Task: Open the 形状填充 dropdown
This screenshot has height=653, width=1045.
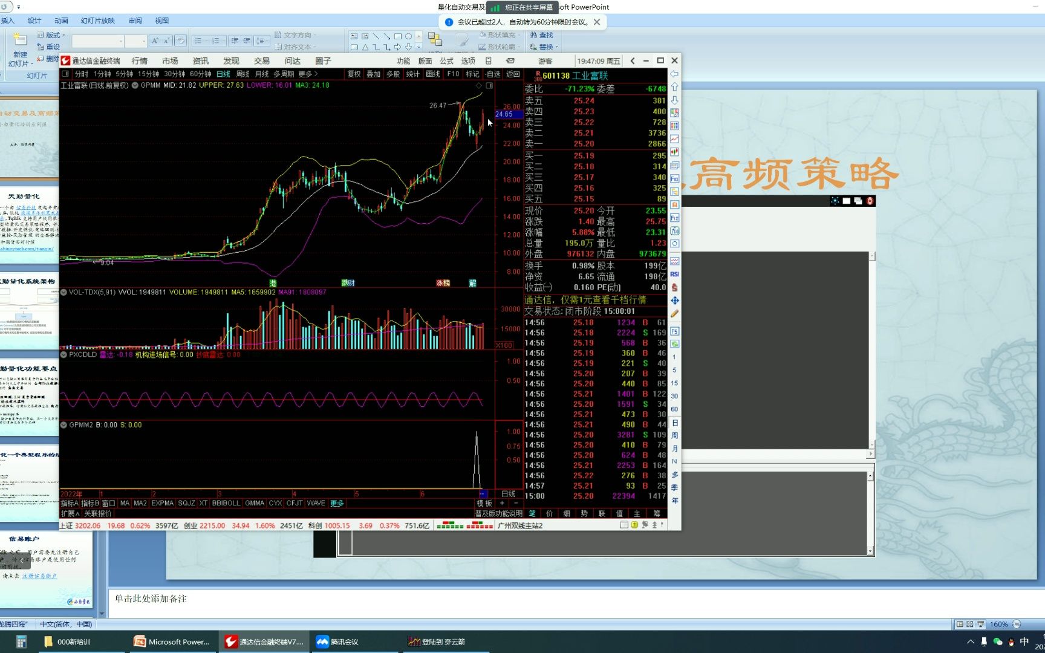Action: pos(500,35)
